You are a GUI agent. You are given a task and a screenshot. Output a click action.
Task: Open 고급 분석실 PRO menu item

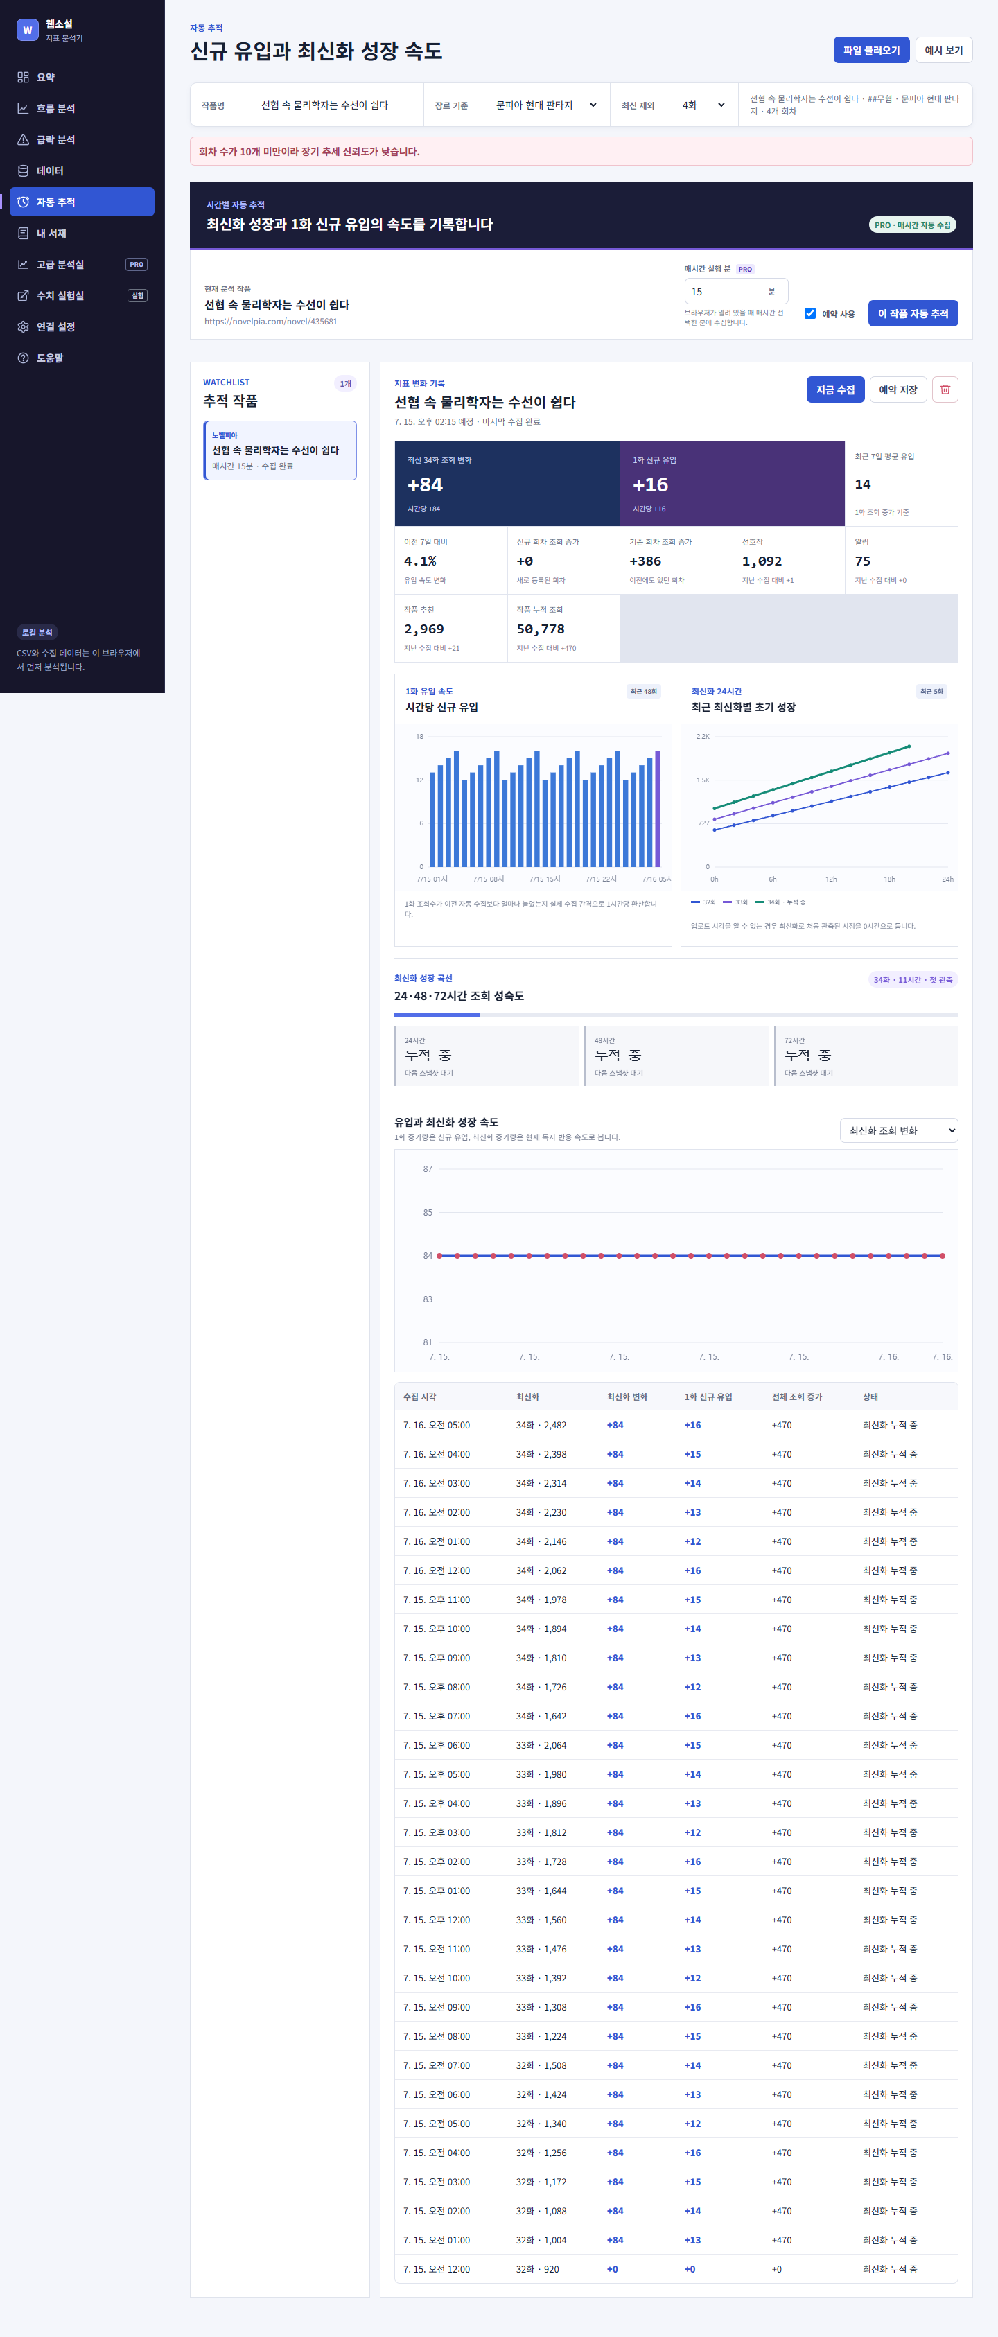82,264
